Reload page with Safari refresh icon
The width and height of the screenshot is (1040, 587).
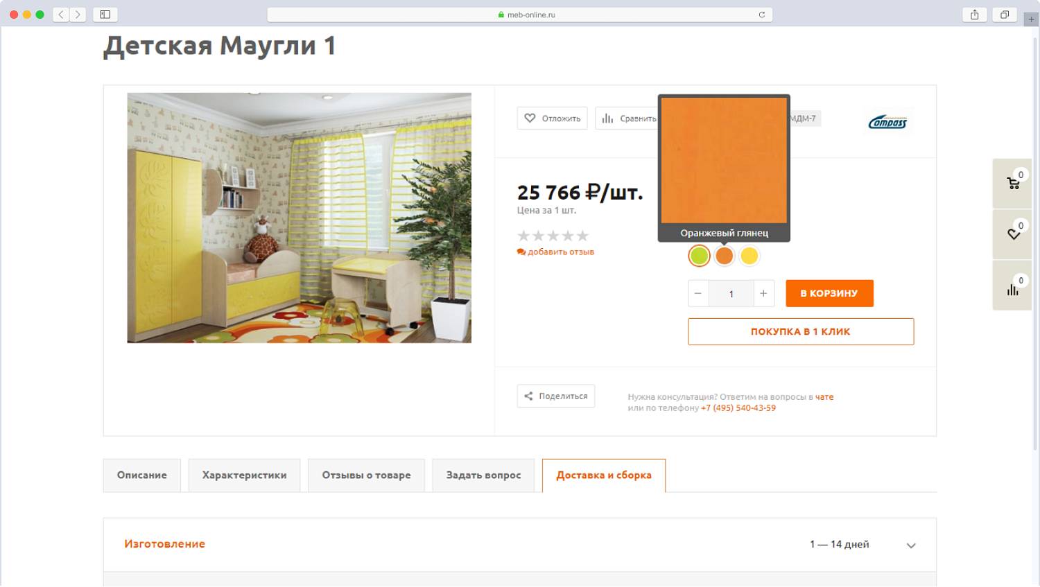[761, 15]
